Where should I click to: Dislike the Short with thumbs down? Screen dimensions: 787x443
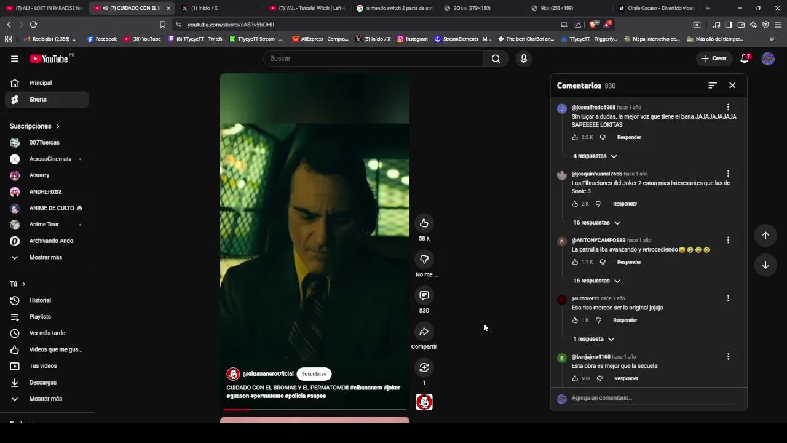tap(424, 259)
